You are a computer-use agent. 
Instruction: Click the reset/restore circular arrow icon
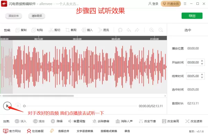tap(120, 30)
